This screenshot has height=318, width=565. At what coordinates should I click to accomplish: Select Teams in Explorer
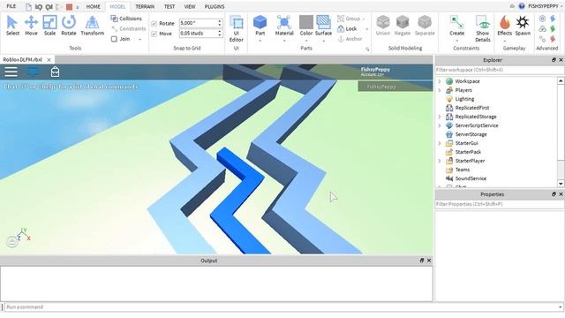[462, 170]
